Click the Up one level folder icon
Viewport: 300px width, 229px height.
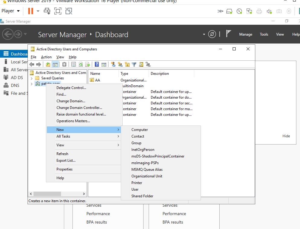(x=48, y=65)
